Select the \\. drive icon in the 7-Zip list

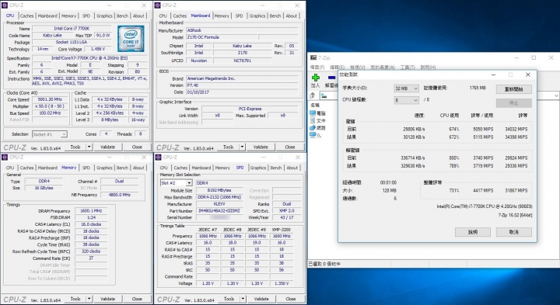pyautogui.click(x=313, y=135)
